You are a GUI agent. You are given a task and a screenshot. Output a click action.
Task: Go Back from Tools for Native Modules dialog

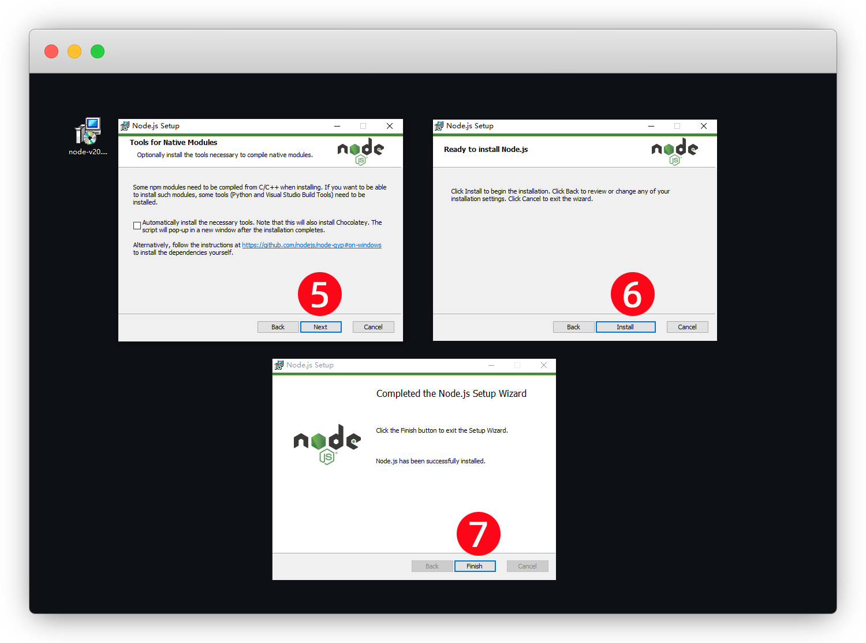(x=278, y=327)
